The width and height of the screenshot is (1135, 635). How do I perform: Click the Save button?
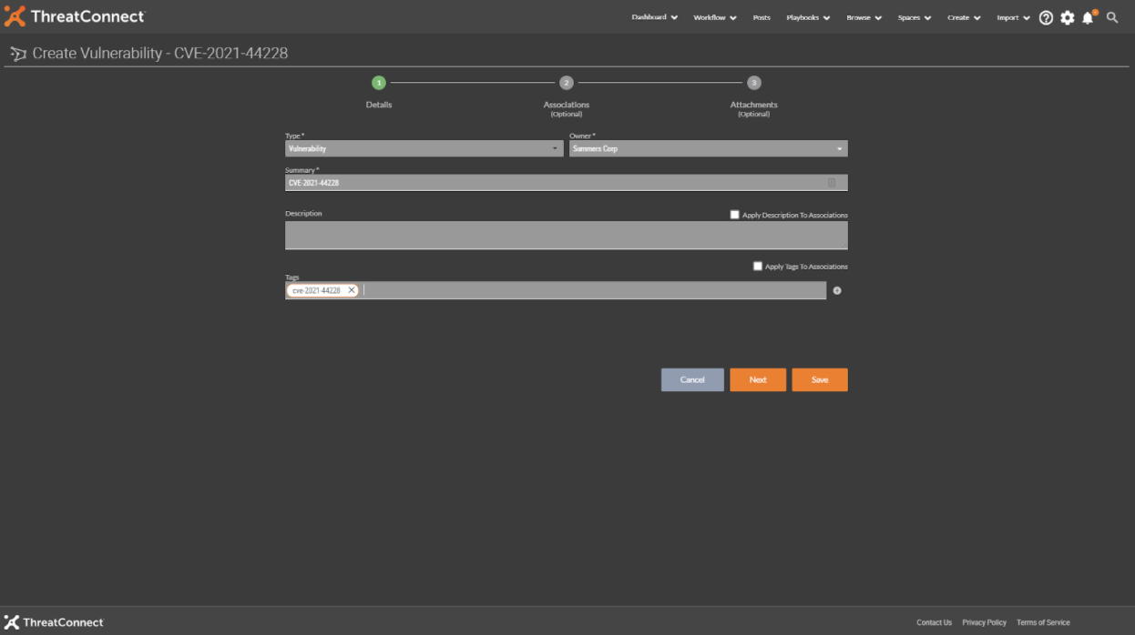click(820, 379)
